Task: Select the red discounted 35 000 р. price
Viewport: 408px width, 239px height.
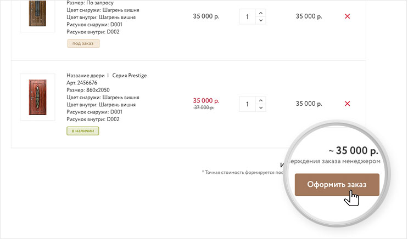Action: coord(206,101)
